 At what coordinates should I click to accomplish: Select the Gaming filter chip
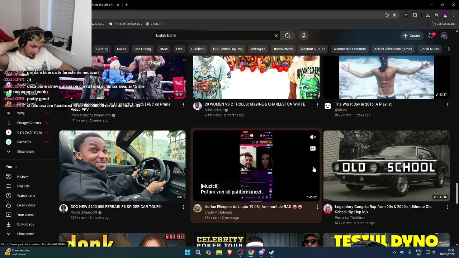102,49
